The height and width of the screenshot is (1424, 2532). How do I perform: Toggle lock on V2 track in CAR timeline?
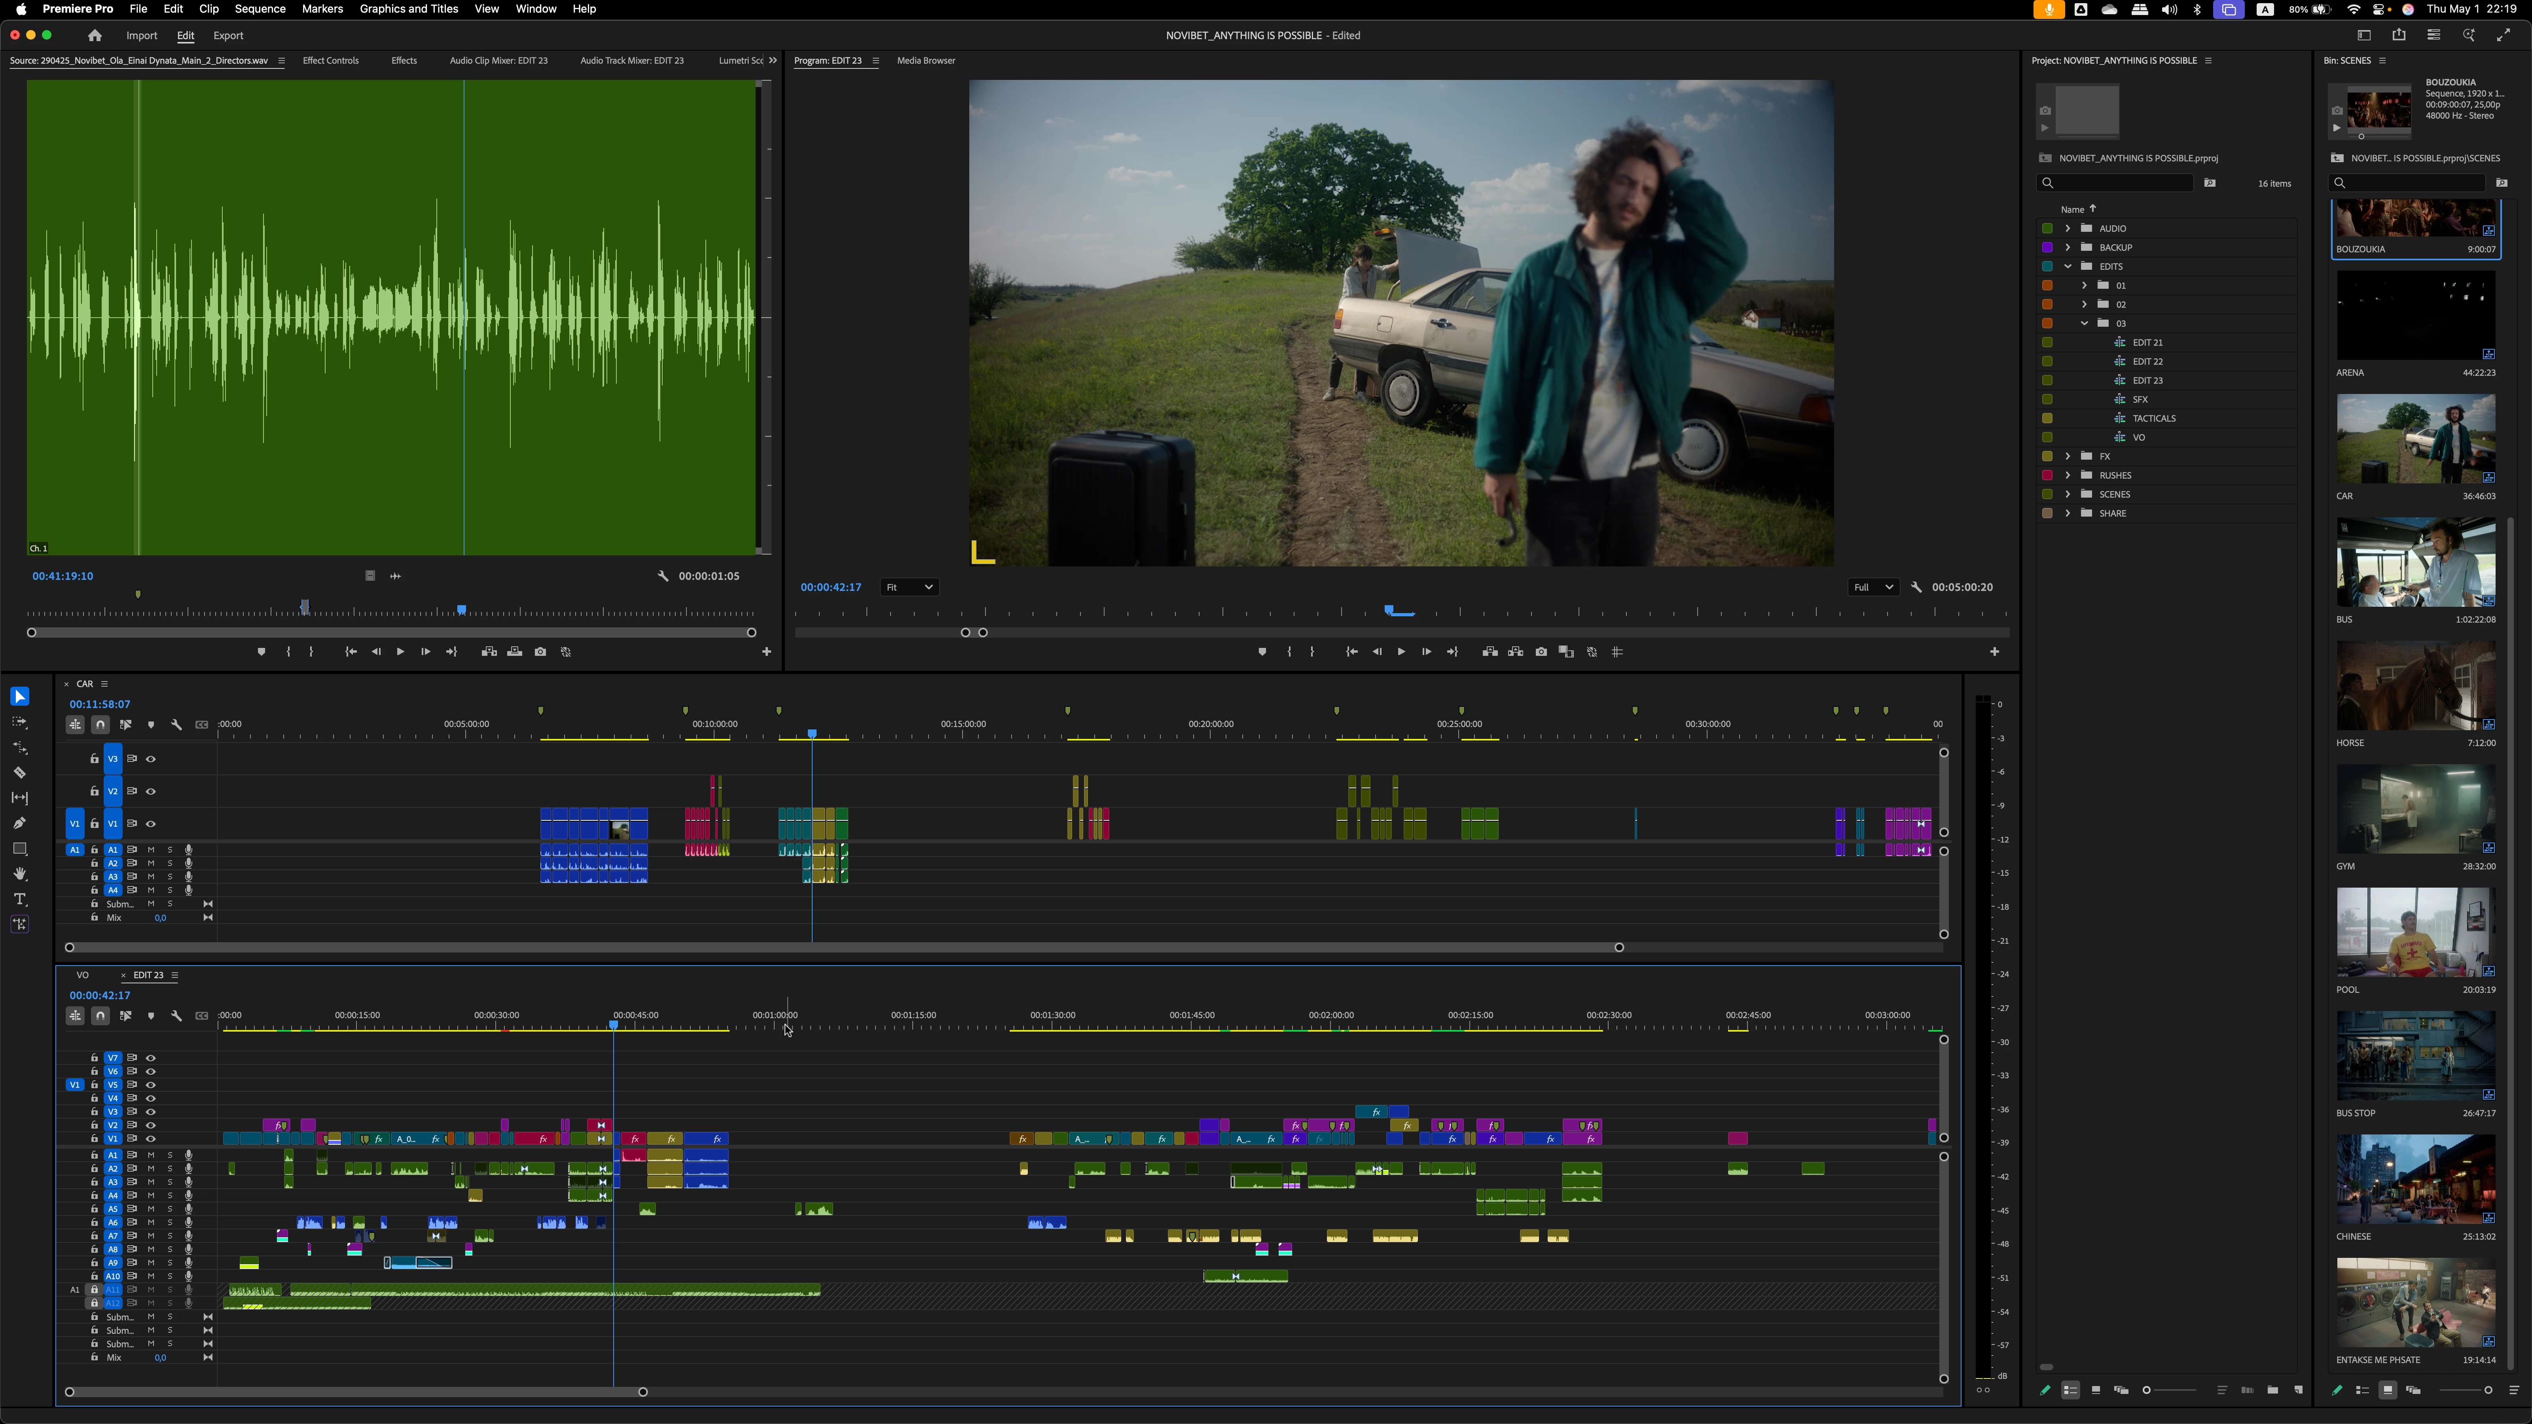coord(95,791)
